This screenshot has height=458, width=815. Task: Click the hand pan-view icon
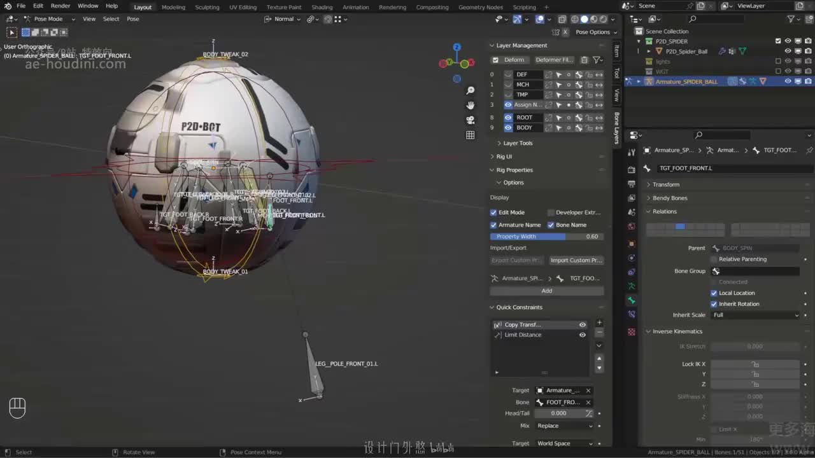471,105
